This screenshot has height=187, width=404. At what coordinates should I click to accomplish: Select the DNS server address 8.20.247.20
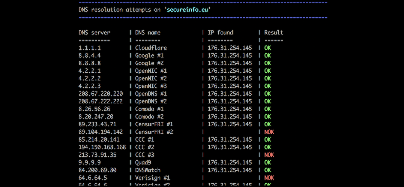(x=96, y=117)
